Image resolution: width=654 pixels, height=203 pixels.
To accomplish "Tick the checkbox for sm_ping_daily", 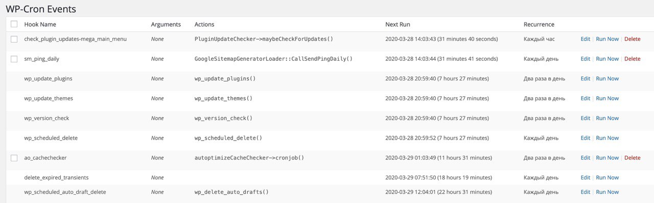I will 14,59.
